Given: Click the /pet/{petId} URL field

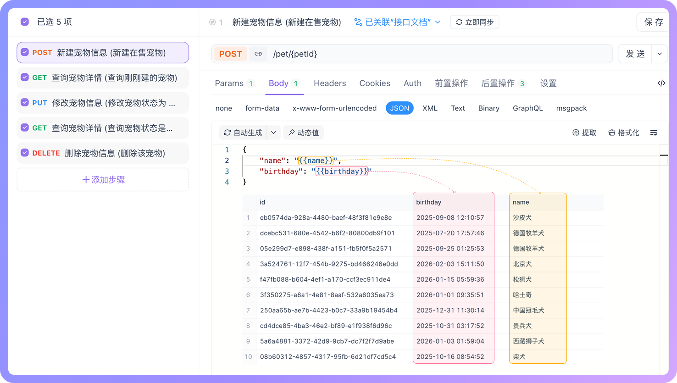Looking at the screenshot, I should (440, 54).
